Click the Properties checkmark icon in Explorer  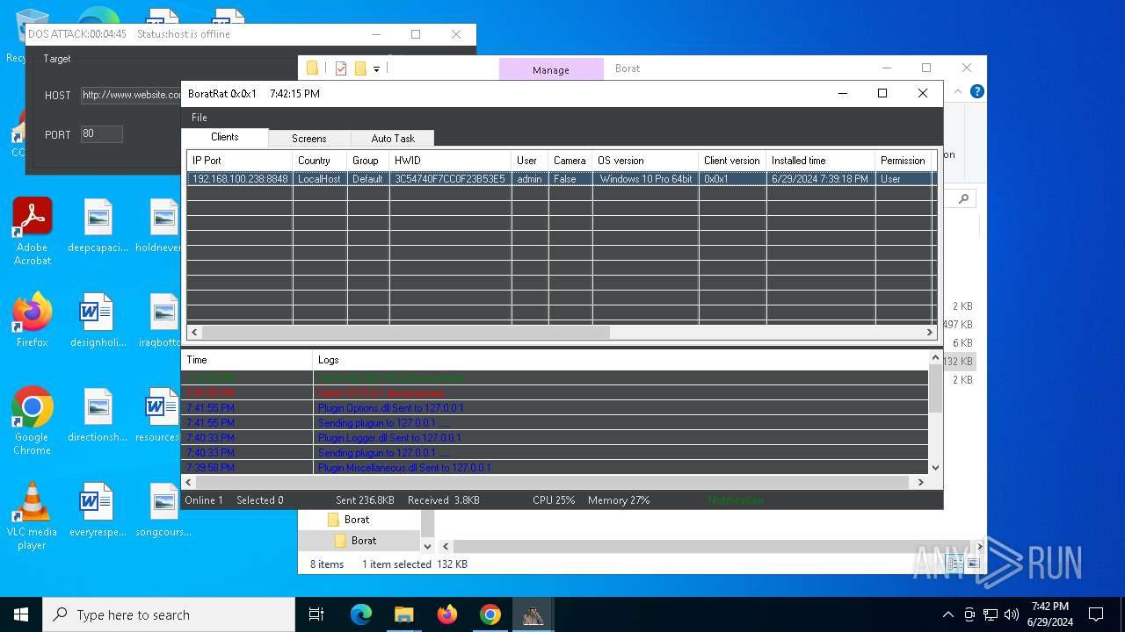341,68
